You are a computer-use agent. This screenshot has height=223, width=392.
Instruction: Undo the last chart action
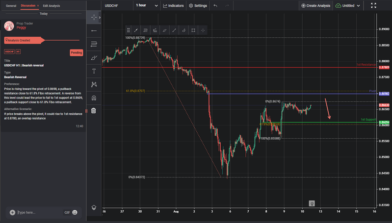215,5
